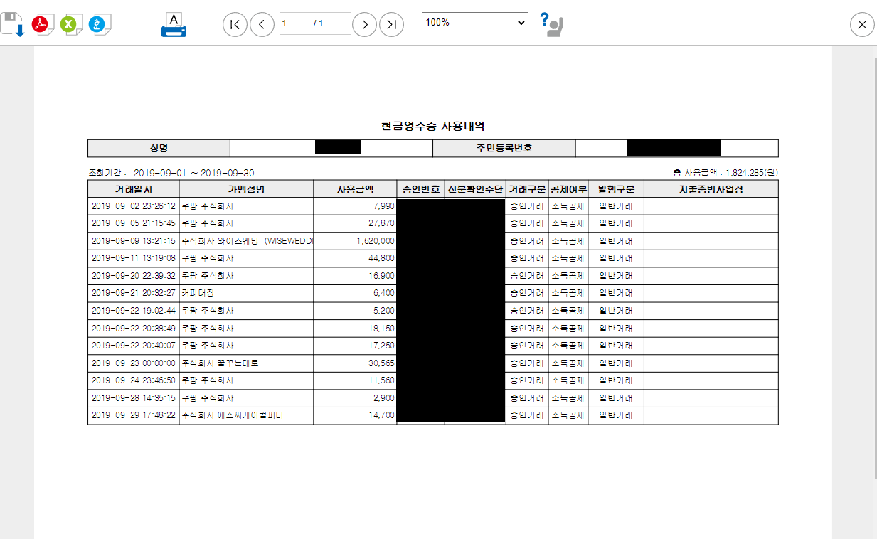Click amount 5,200

pos(383,311)
